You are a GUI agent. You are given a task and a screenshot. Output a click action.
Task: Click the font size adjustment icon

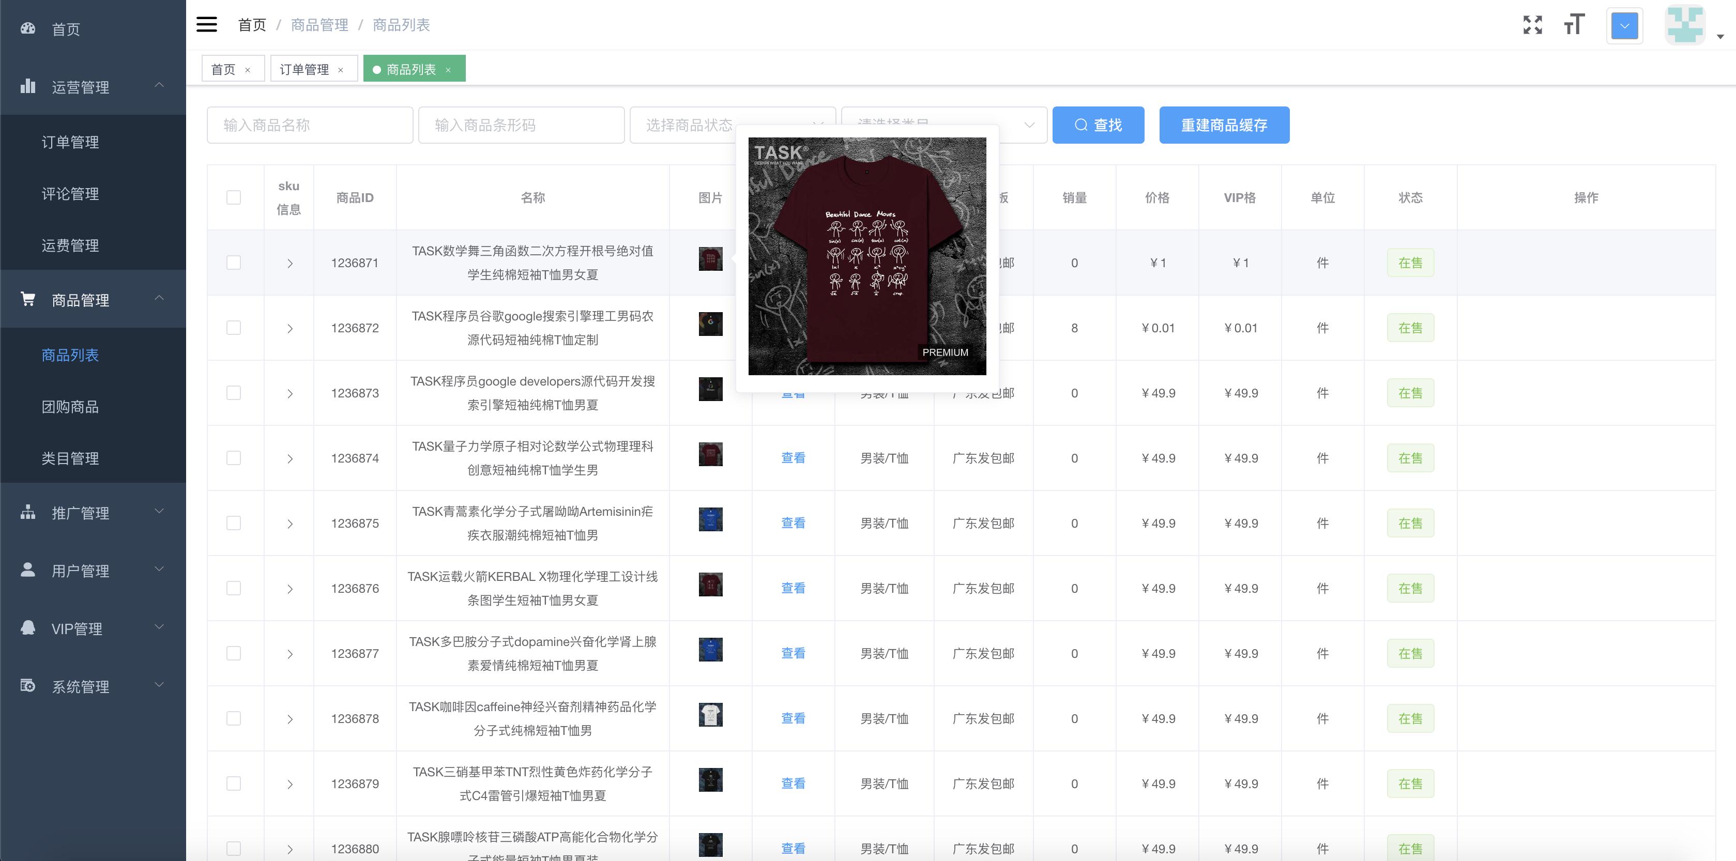[x=1574, y=26]
